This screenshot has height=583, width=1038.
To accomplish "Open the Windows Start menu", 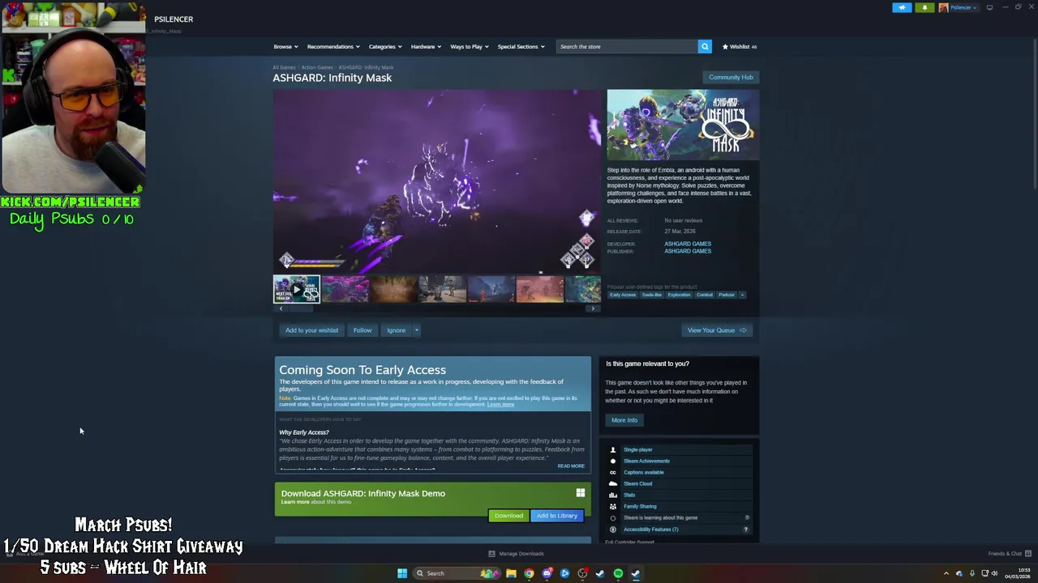I will click(x=401, y=573).
